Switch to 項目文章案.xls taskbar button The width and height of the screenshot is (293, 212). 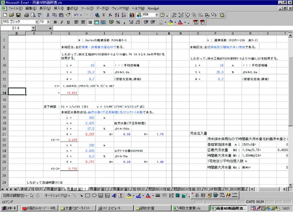tap(190, 208)
